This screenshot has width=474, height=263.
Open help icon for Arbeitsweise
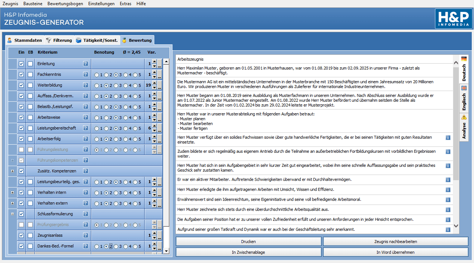click(x=85, y=117)
